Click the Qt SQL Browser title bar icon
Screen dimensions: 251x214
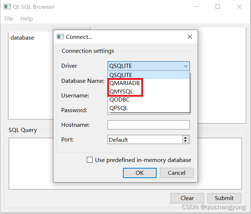click(x=7, y=7)
